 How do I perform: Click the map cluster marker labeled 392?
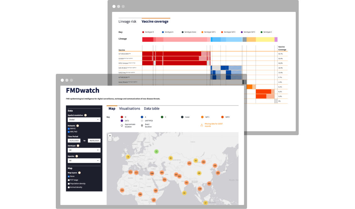(209, 183)
